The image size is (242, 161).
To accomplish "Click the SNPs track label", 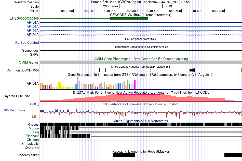I will point(34,54).
